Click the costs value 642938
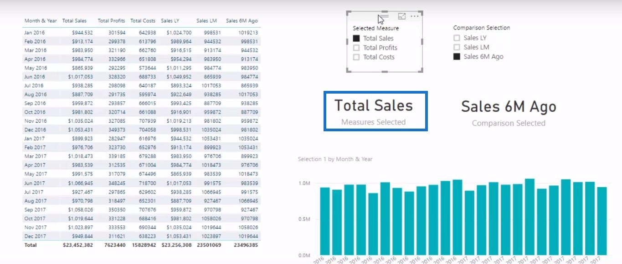The height and width of the screenshot is (264, 622). pos(147,33)
